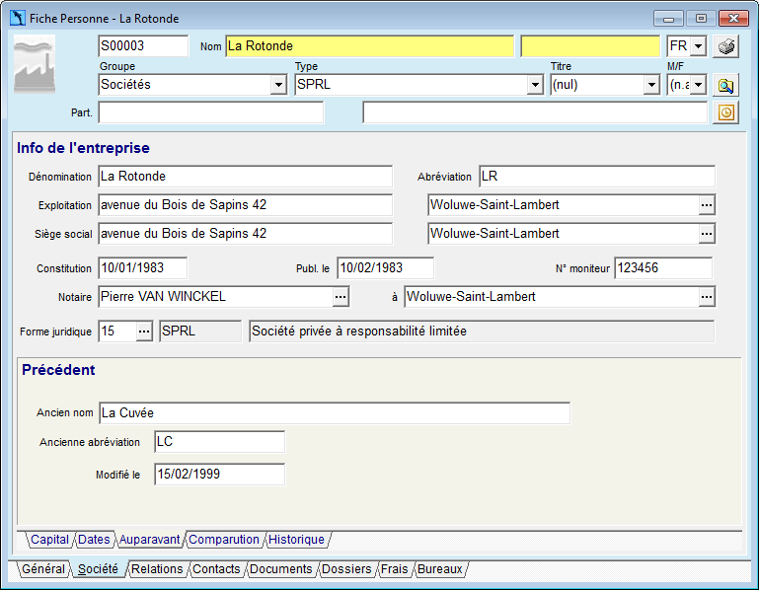This screenshot has height=590, width=759.
Task: Click the notary city field
Action: [x=552, y=297]
